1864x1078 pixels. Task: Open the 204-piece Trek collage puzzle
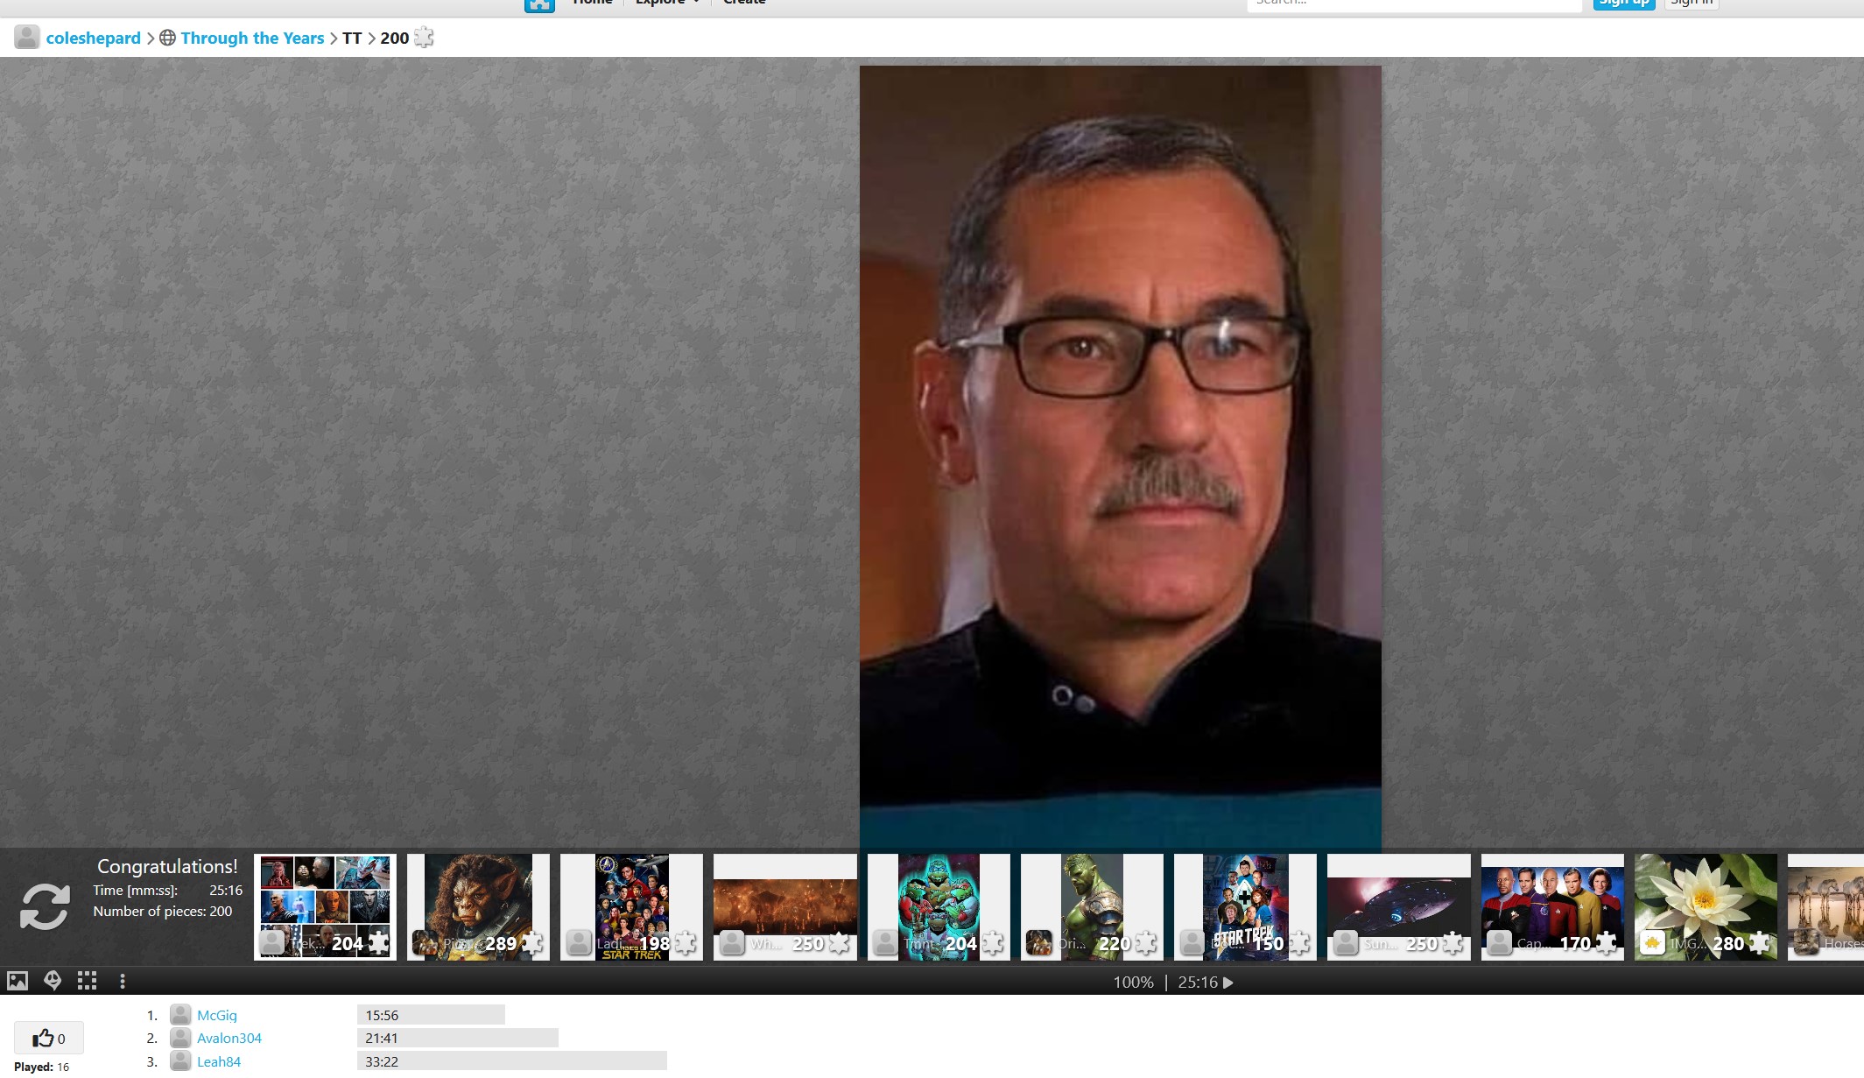325,906
